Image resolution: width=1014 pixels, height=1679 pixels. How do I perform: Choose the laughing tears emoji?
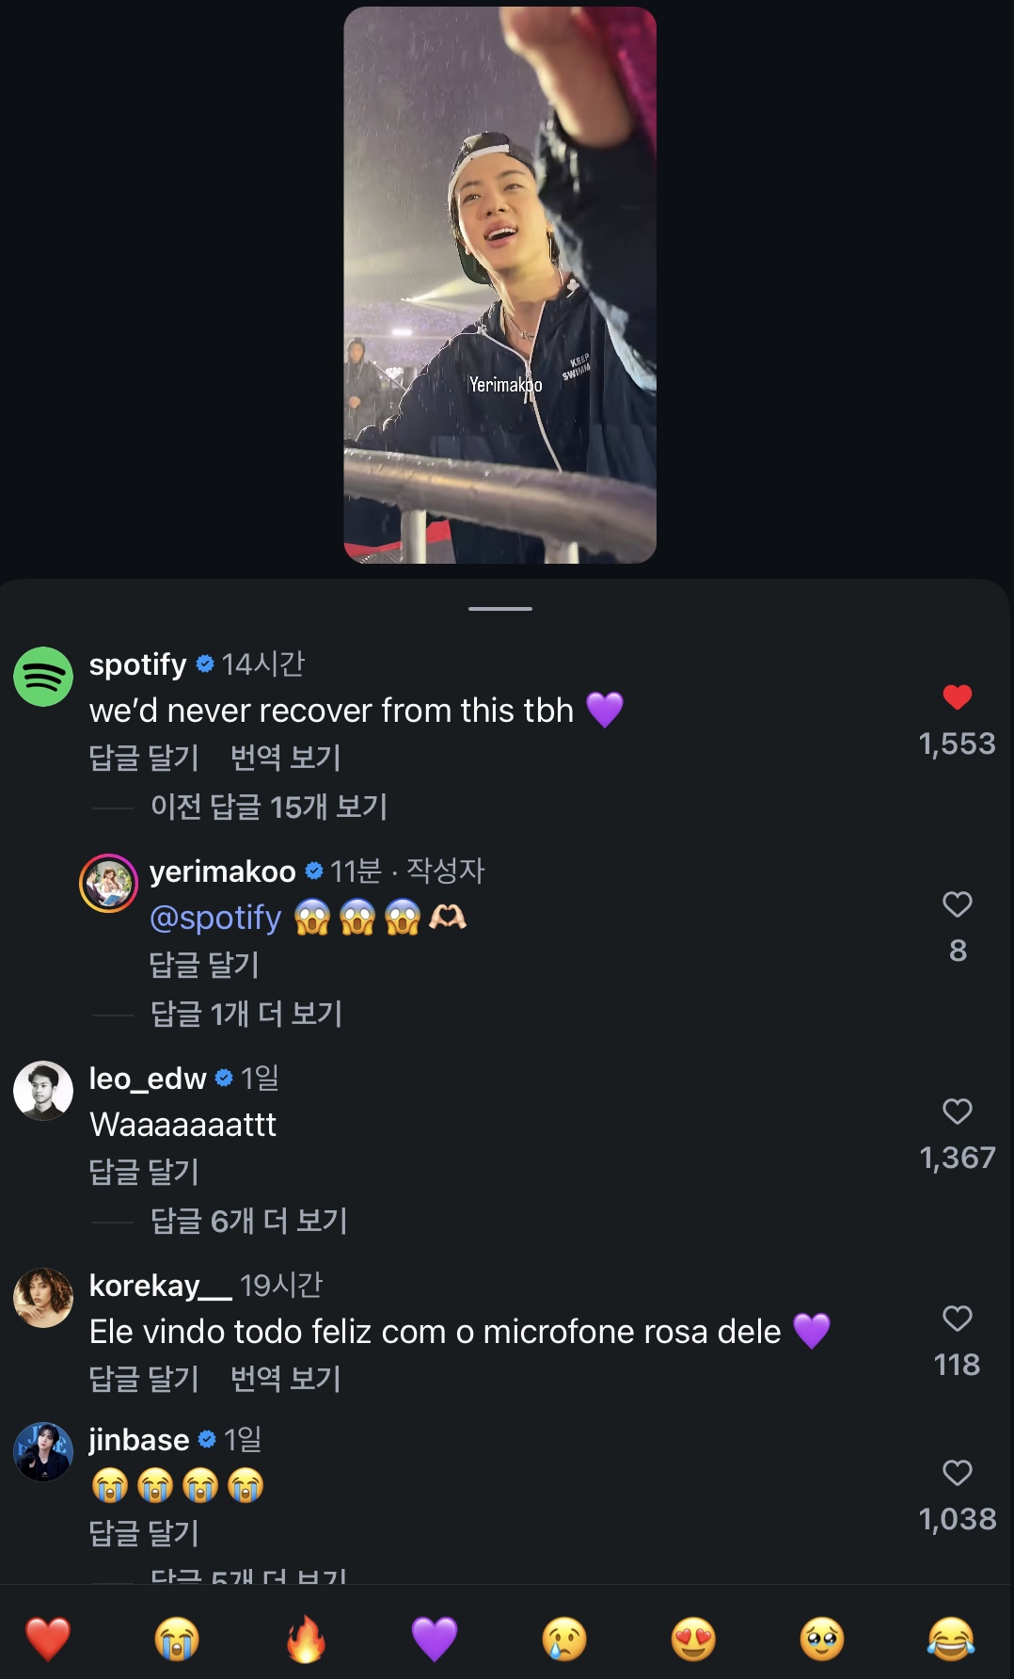[x=951, y=1639]
